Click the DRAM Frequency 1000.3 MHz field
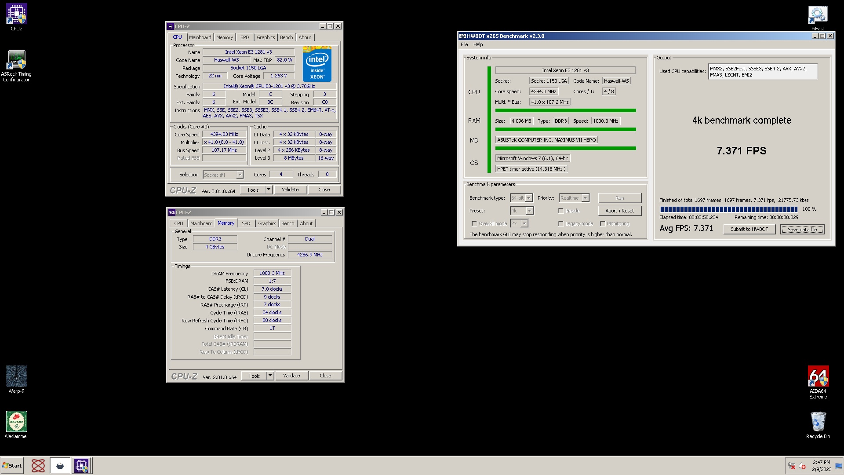Viewport: 844px width, 475px height. (x=272, y=273)
